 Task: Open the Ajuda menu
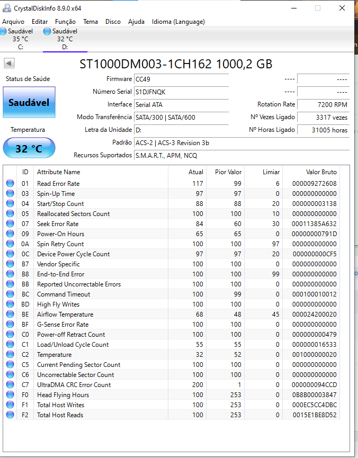click(x=136, y=22)
